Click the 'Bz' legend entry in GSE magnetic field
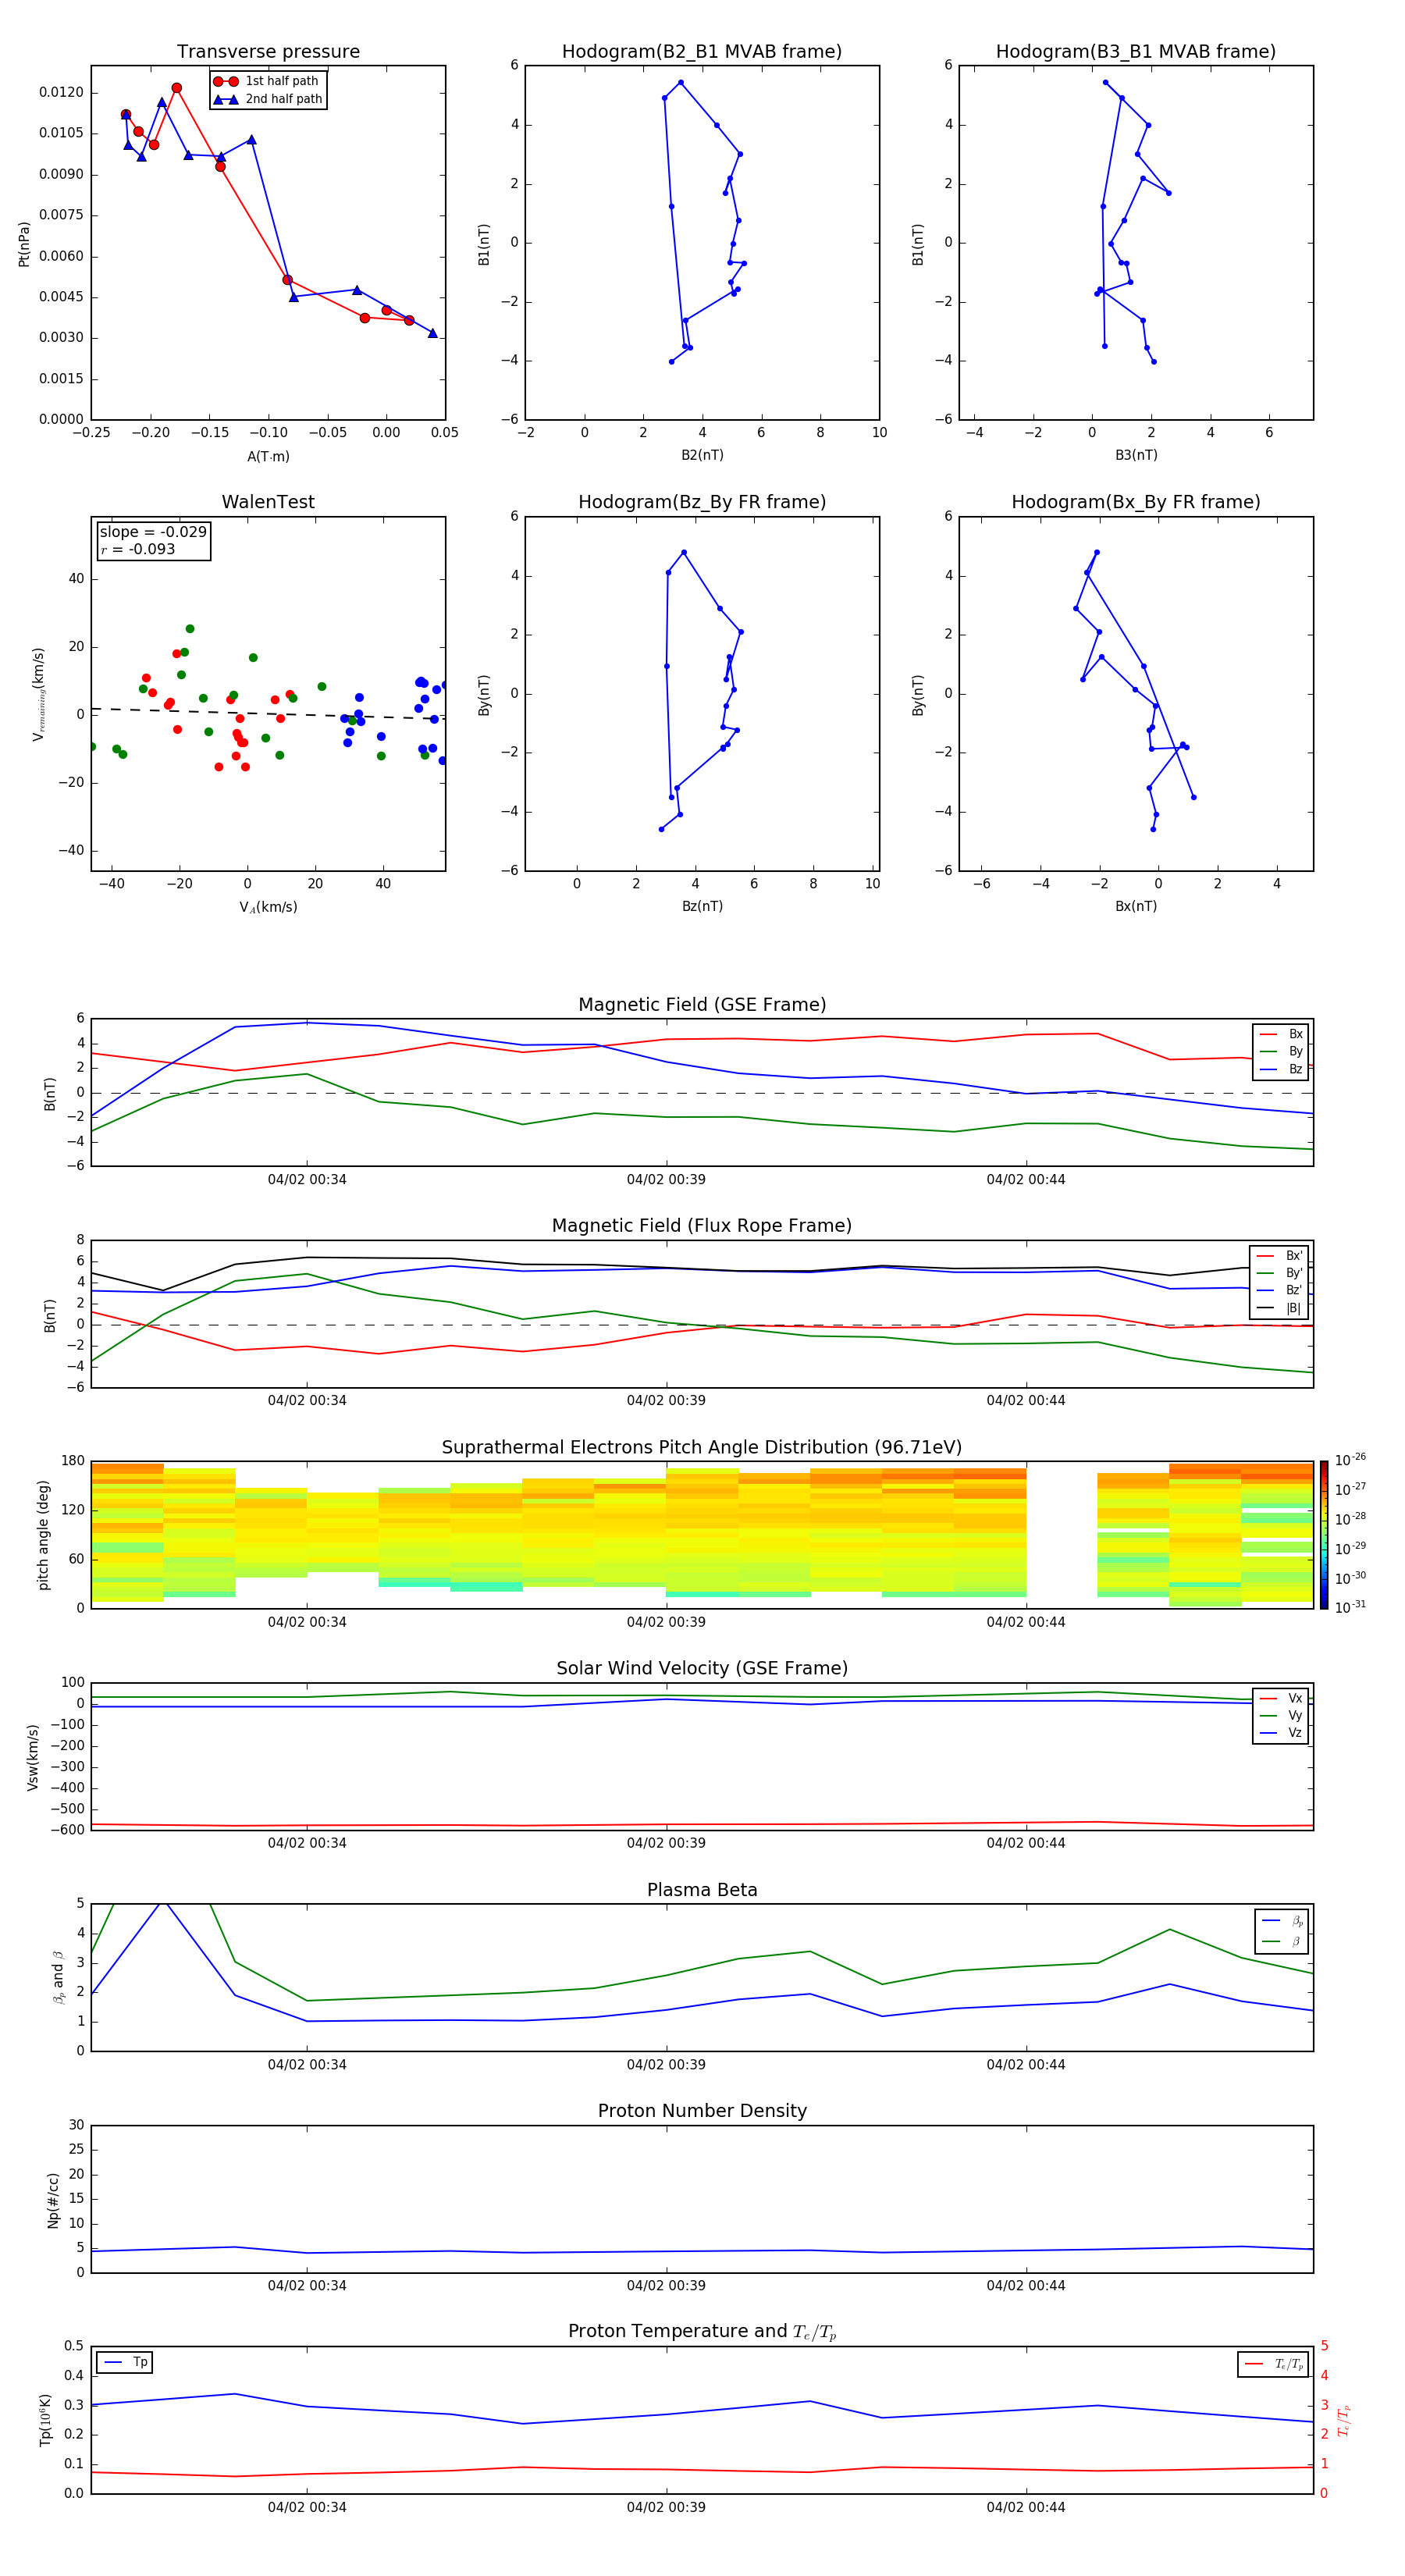Screen dimensions: 1405x2576 [x=1281, y=1069]
